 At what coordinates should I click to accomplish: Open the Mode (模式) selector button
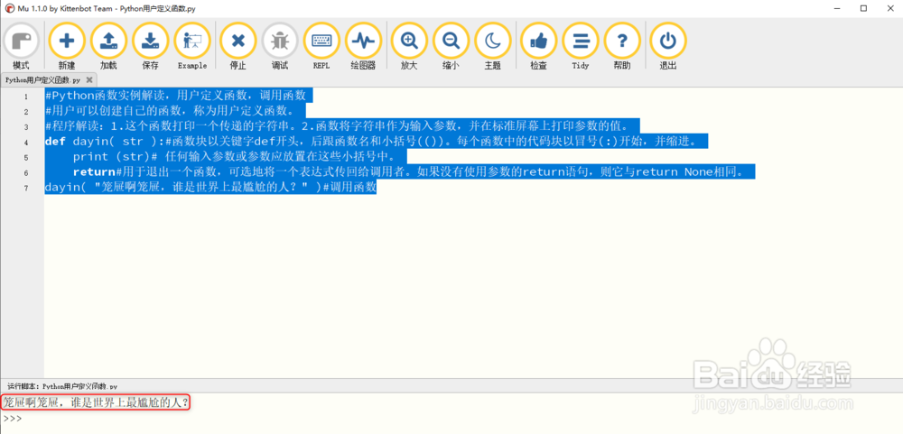pos(22,46)
